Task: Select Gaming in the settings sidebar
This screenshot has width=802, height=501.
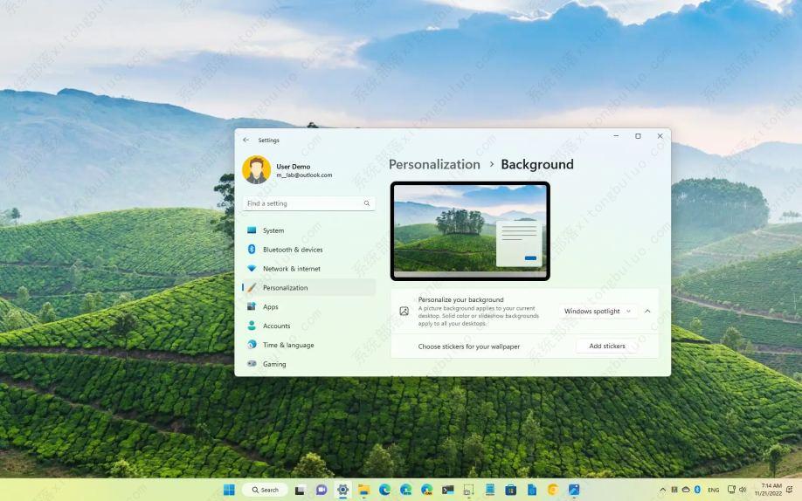Action: (x=273, y=364)
